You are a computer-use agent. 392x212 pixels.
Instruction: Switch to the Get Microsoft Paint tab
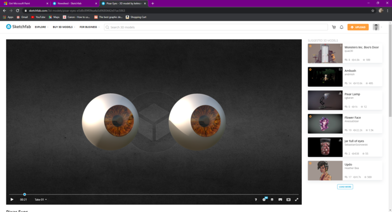pyautogui.click(x=26, y=3)
